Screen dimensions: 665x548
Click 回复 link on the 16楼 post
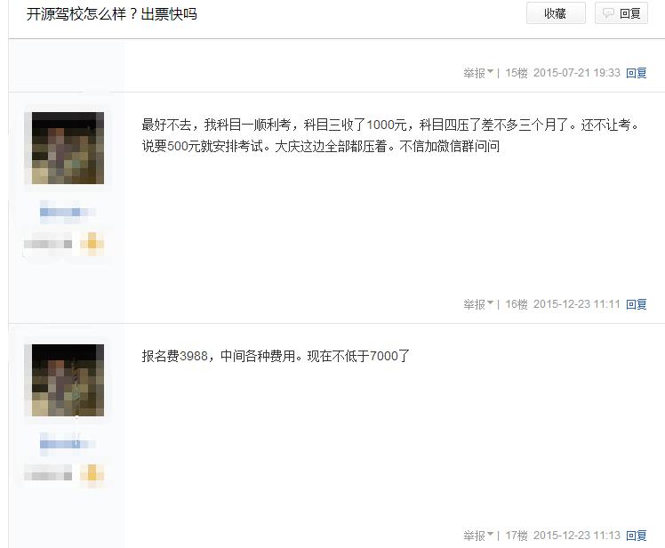(x=637, y=304)
